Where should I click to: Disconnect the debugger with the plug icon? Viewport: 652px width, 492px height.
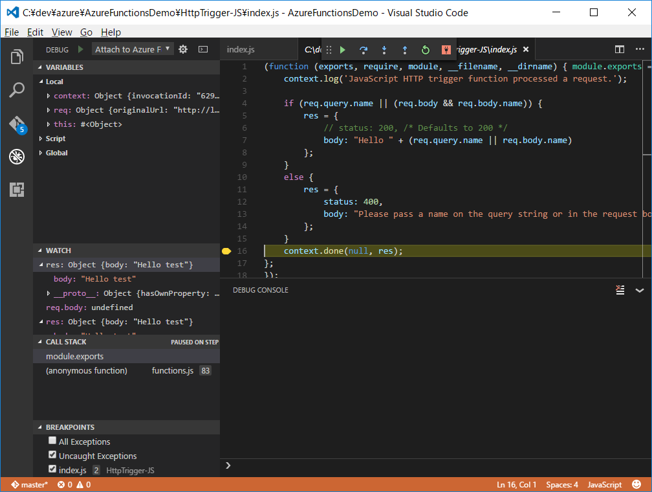(446, 49)
